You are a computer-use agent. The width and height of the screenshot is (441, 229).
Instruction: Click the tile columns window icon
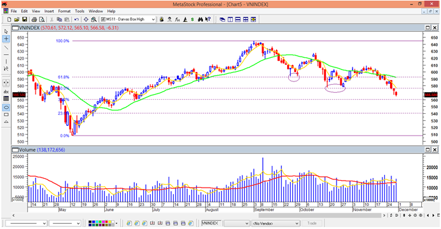tap(230, 19)
